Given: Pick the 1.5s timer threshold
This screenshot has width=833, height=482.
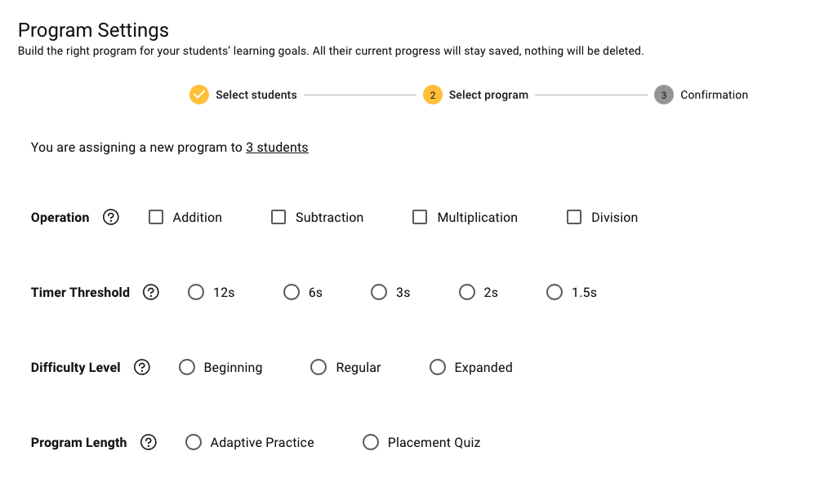Looking at the screenshot, I should click(x=555, y=293).
